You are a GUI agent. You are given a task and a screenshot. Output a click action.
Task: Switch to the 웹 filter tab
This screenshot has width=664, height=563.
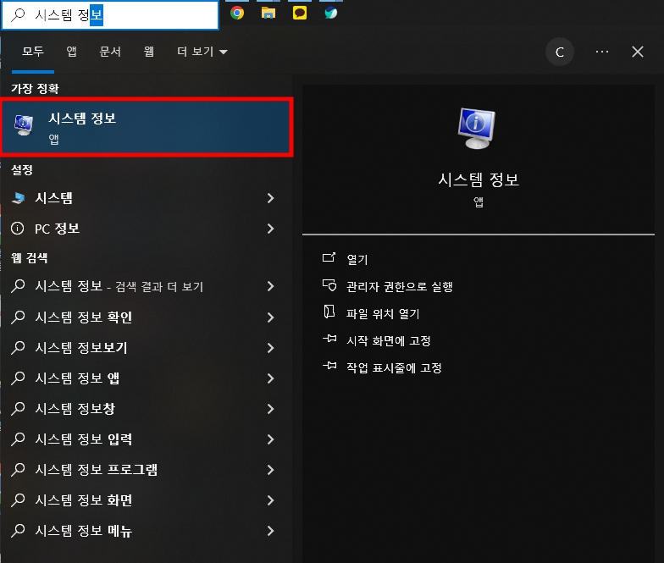149,52
